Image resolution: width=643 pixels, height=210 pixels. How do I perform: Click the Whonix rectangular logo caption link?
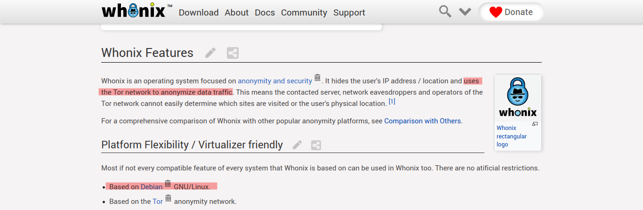[512, 136]
